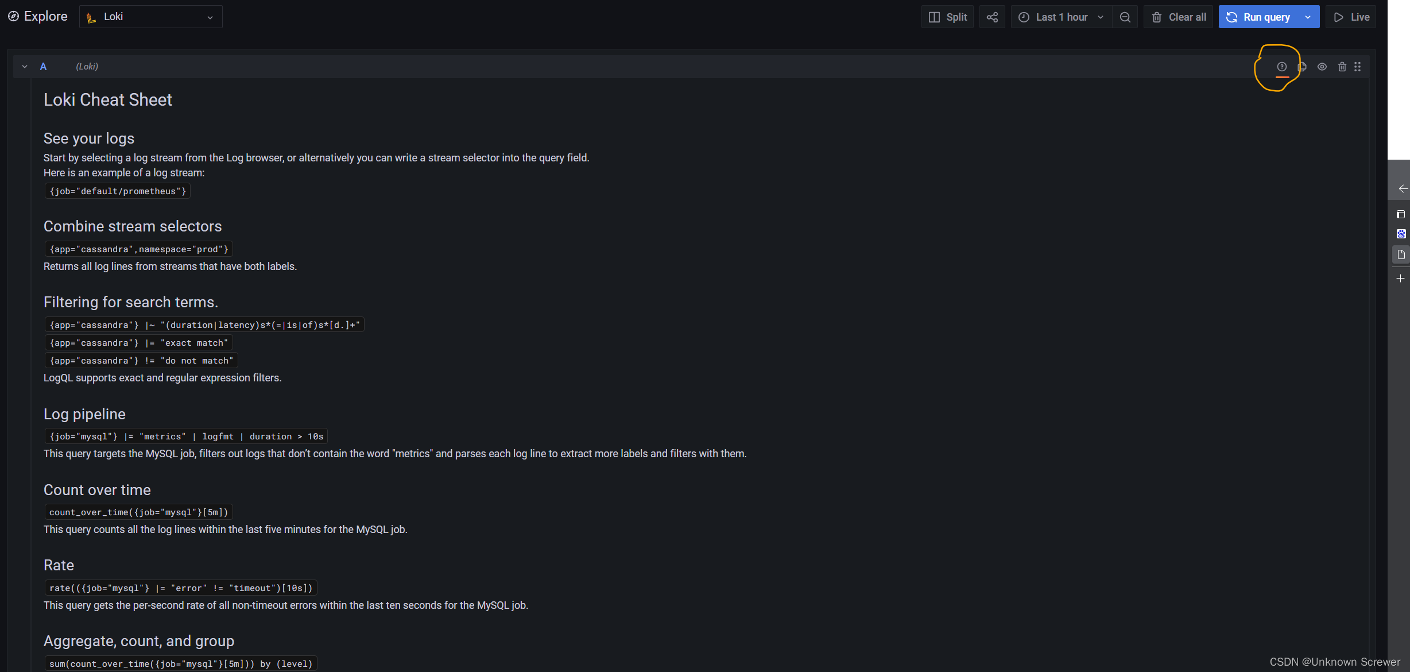Click the Split view button
Screen dimensions: 1410x672
947,17
